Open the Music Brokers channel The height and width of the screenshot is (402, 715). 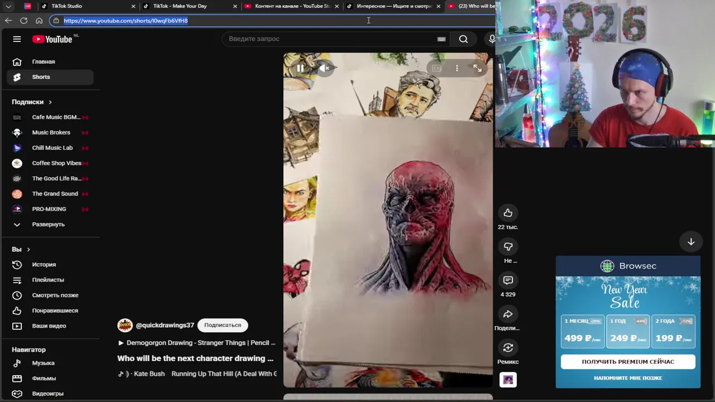pos(50,132)
